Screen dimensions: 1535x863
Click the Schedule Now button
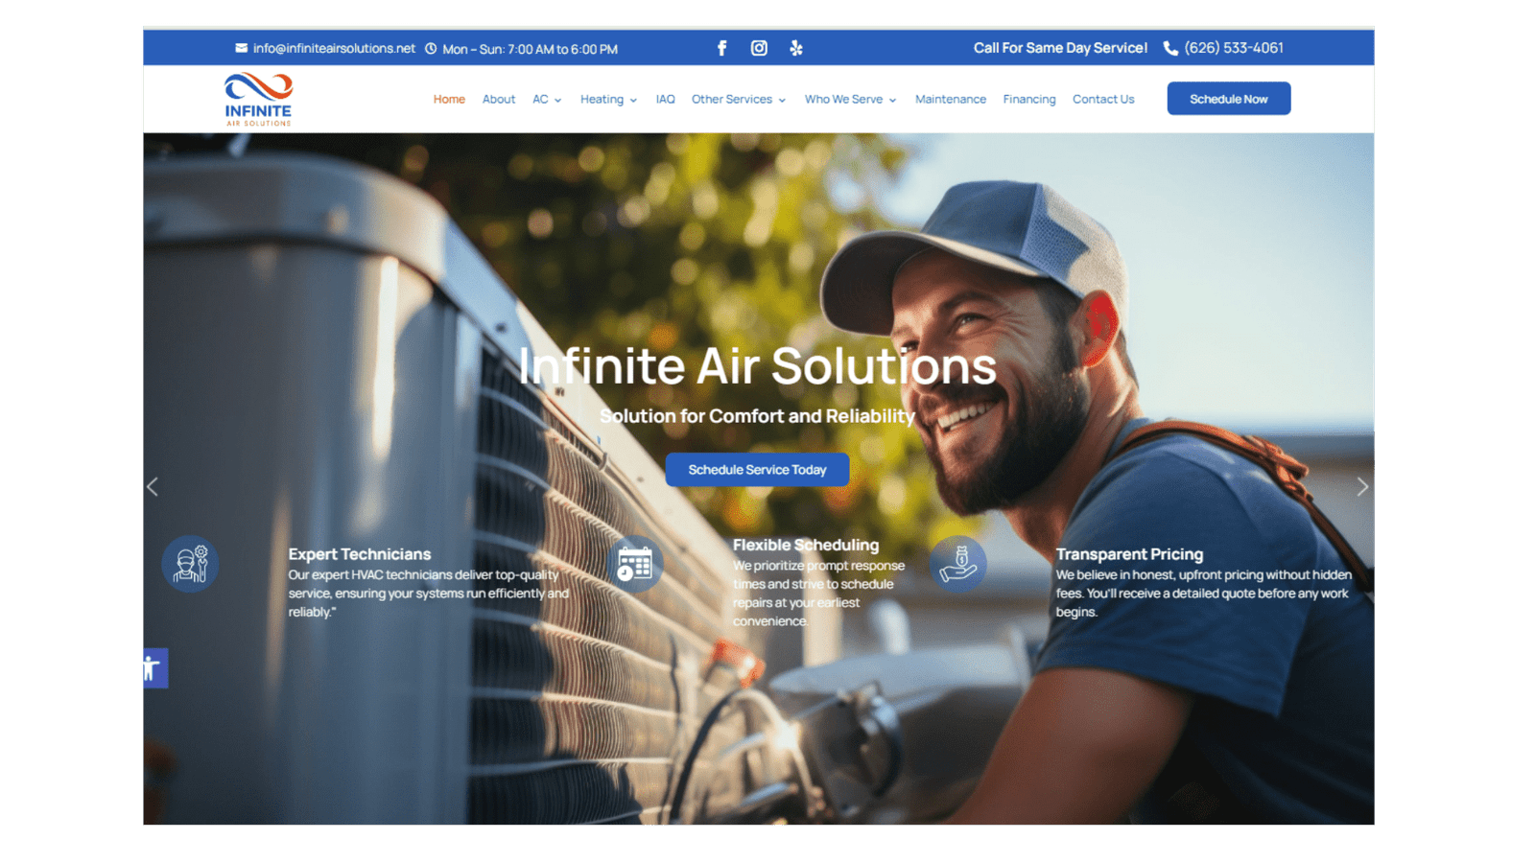coord(1228,99)
